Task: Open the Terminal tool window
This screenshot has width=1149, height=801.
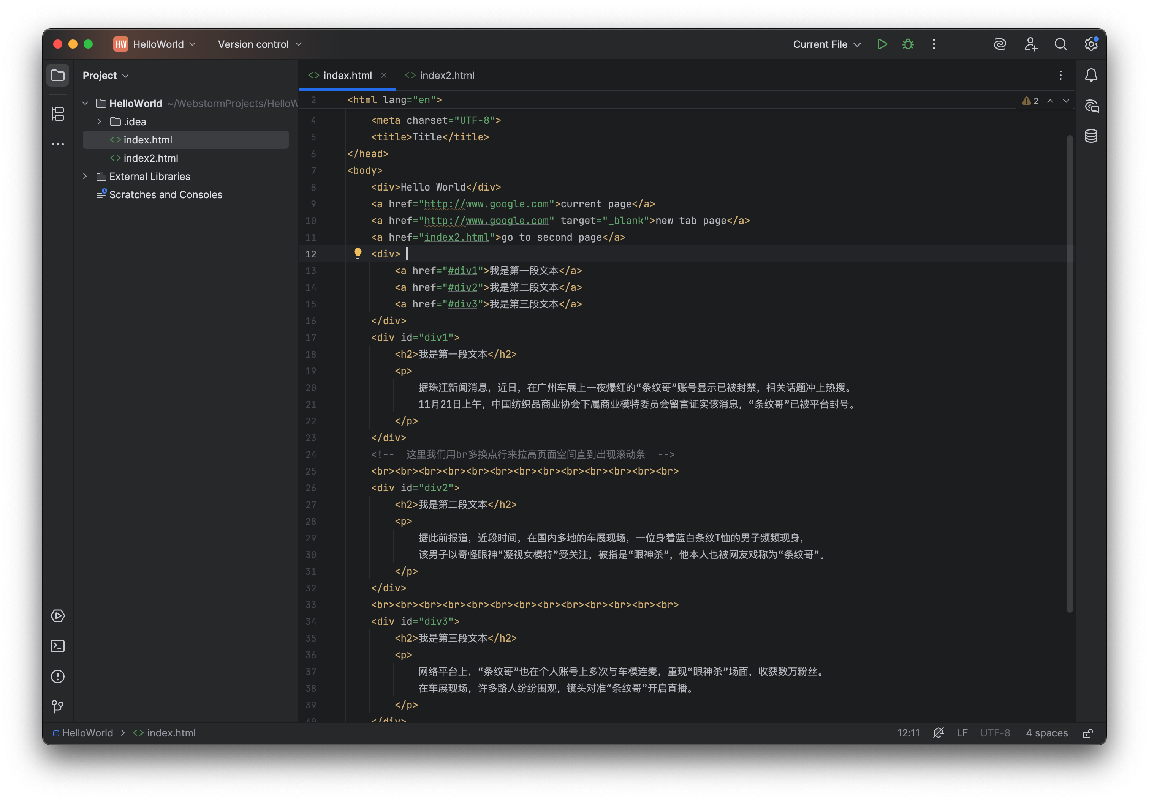Action: click(x=57, y=646)
